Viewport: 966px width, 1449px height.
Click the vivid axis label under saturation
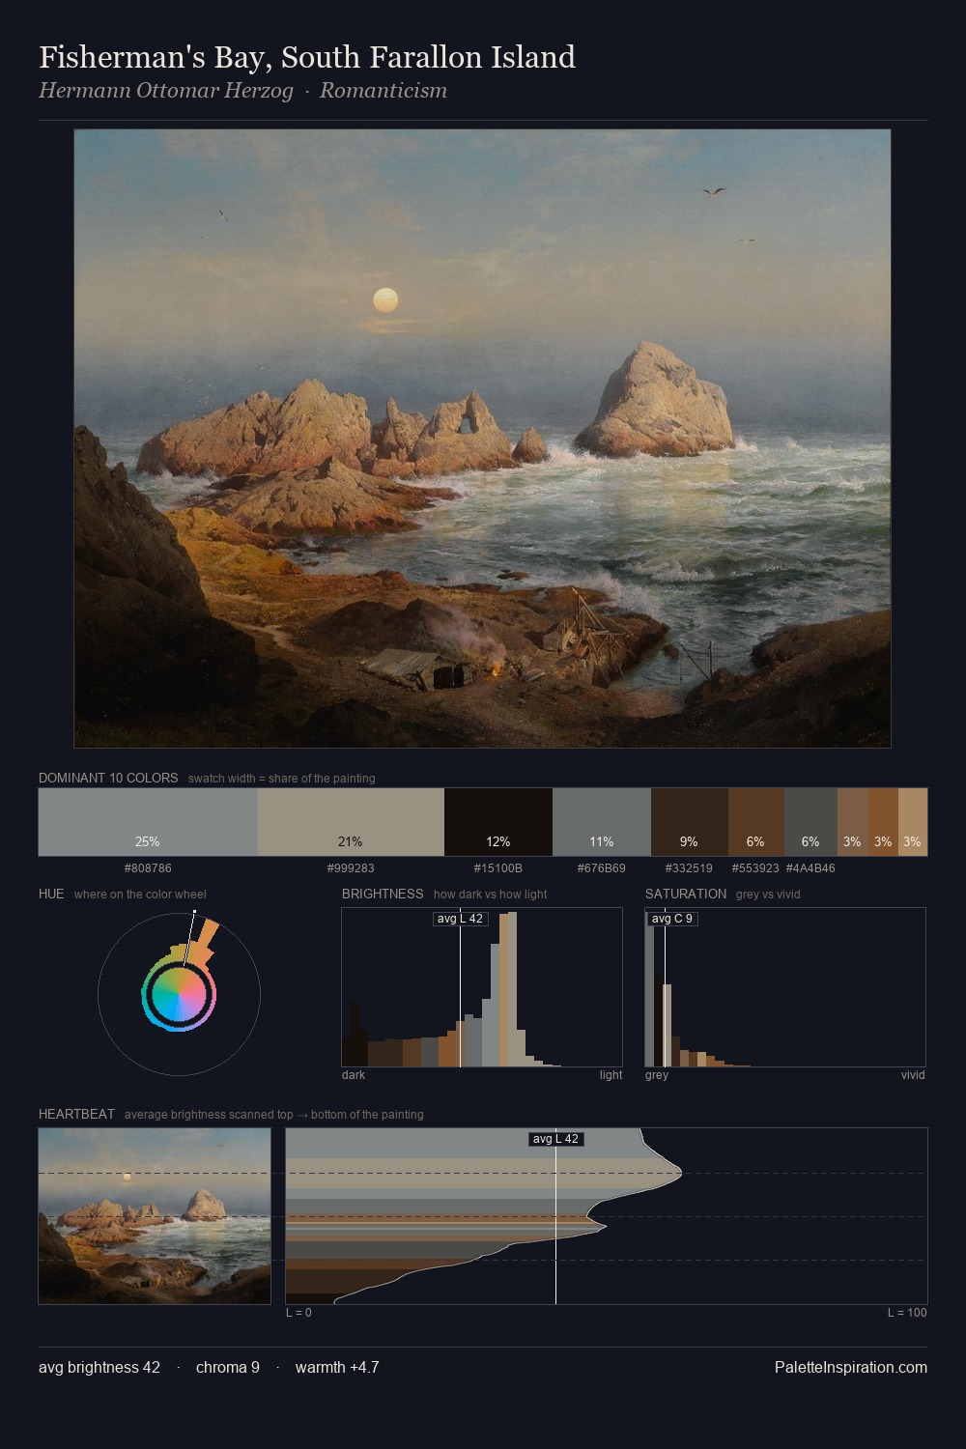click(913, 1075)
